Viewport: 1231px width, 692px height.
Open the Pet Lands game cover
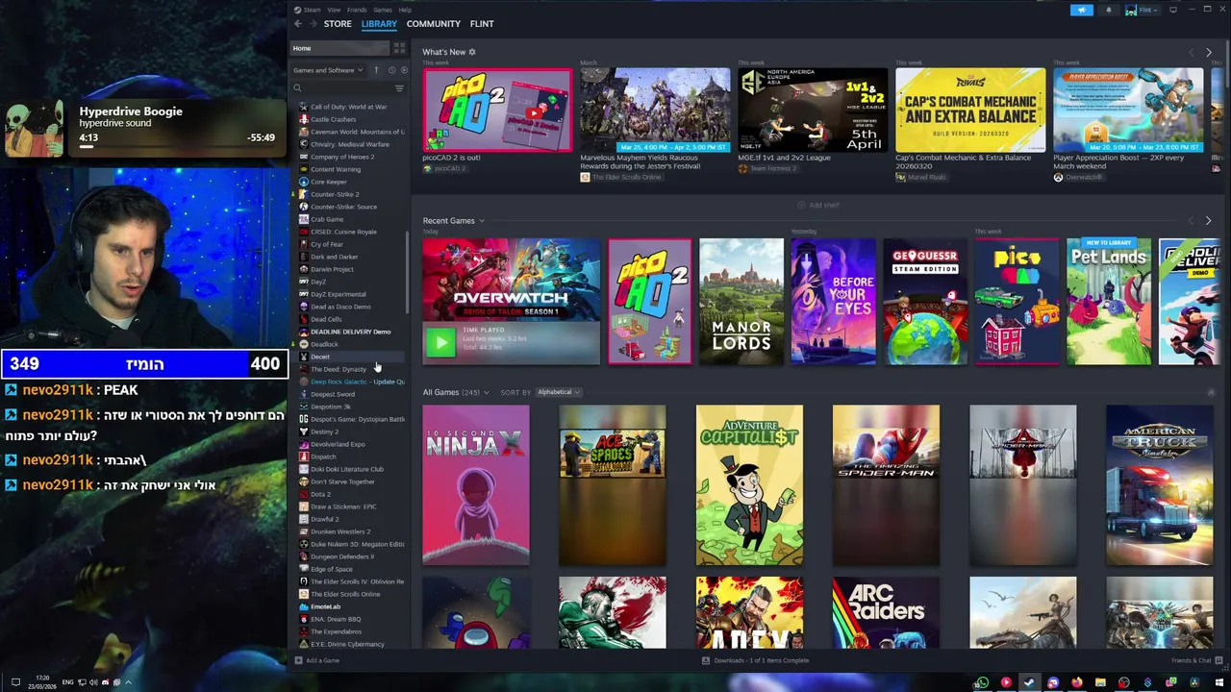pos(1109,302)
